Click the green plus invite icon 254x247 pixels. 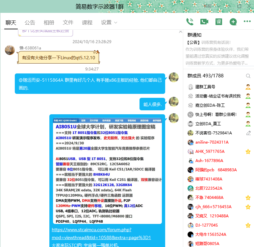(233, 22)
